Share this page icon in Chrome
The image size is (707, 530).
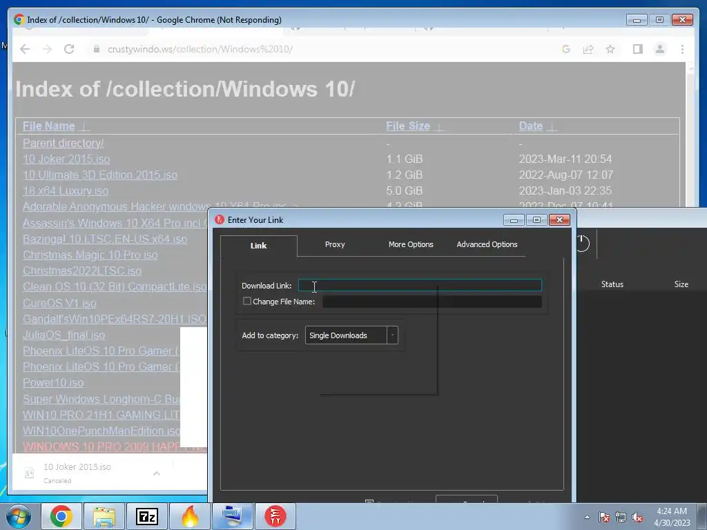coord(588,49)
